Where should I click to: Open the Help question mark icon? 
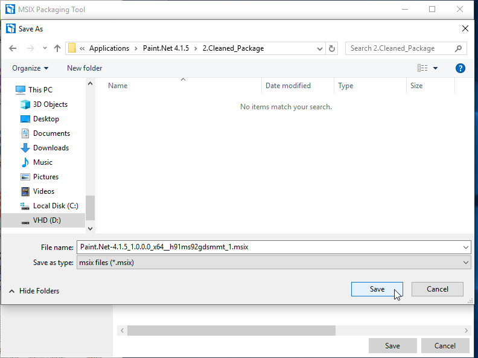tap(460, 68)
